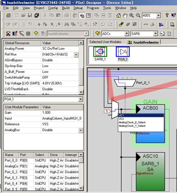Image resolution: width=177 pixels, height=193 pixels.
Task: Click the ACB00 analog block
Action: (150, 110)
